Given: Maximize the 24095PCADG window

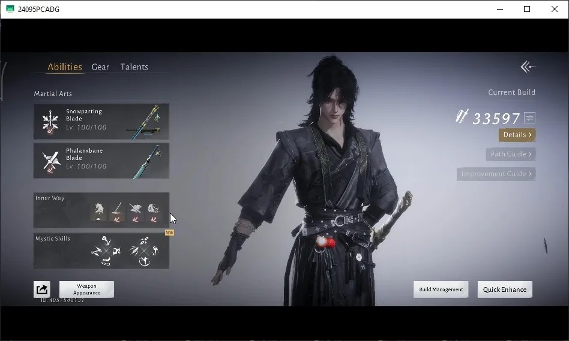Looking at the screenshot, I should pyautogui.click(x=527, y=9).
